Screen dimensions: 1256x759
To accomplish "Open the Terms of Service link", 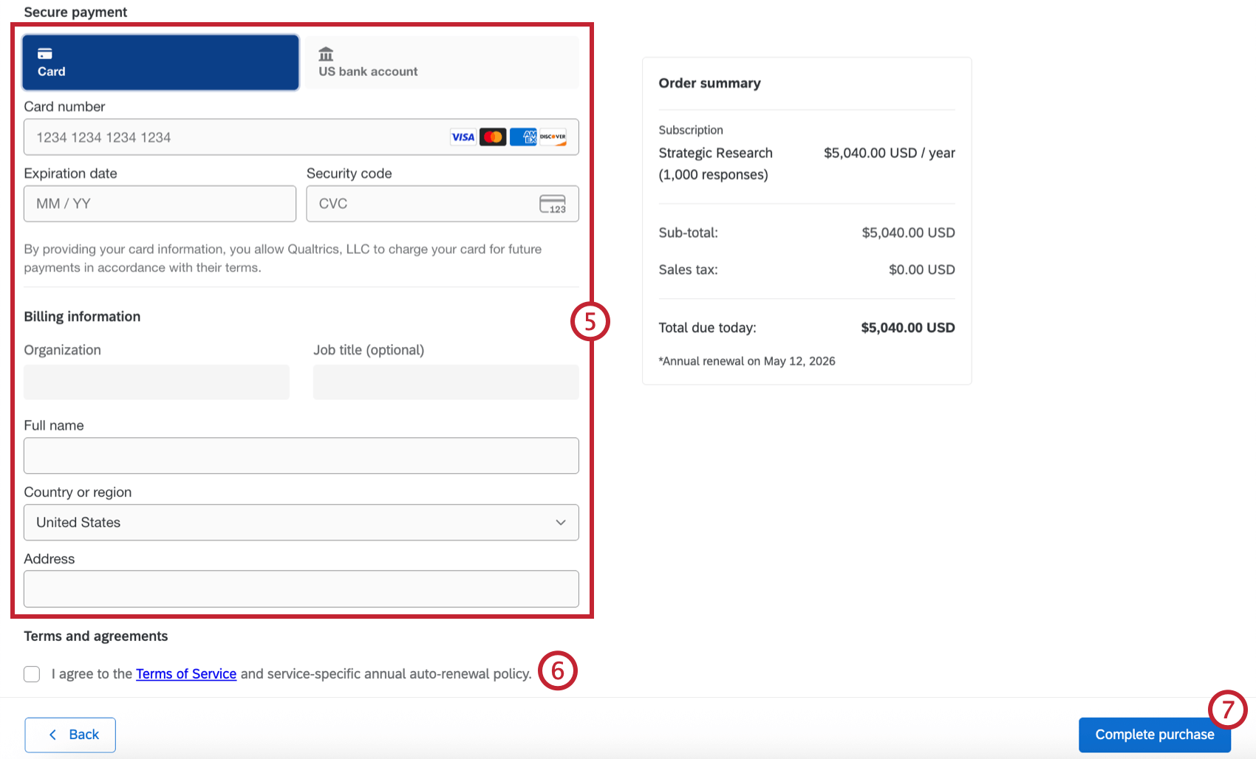I will click(185, 673).
